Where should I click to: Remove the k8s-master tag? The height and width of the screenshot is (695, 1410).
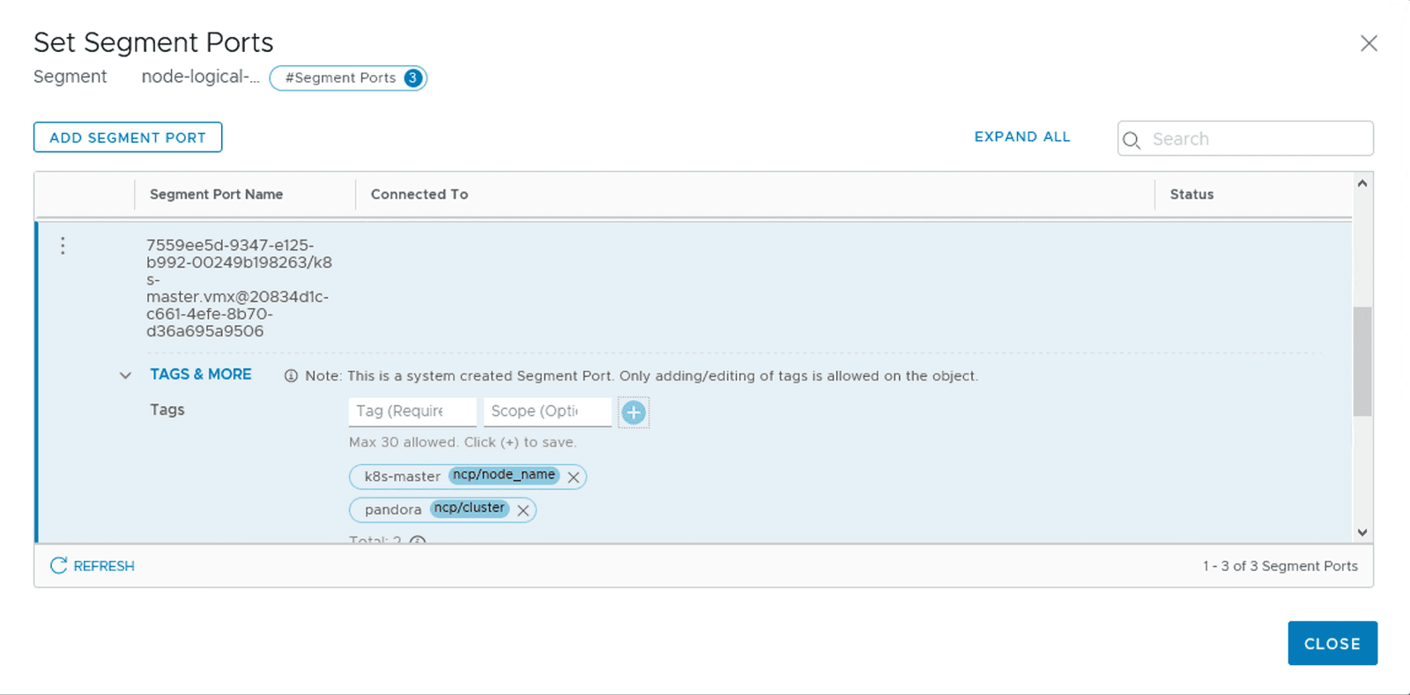tap(574, 477)
